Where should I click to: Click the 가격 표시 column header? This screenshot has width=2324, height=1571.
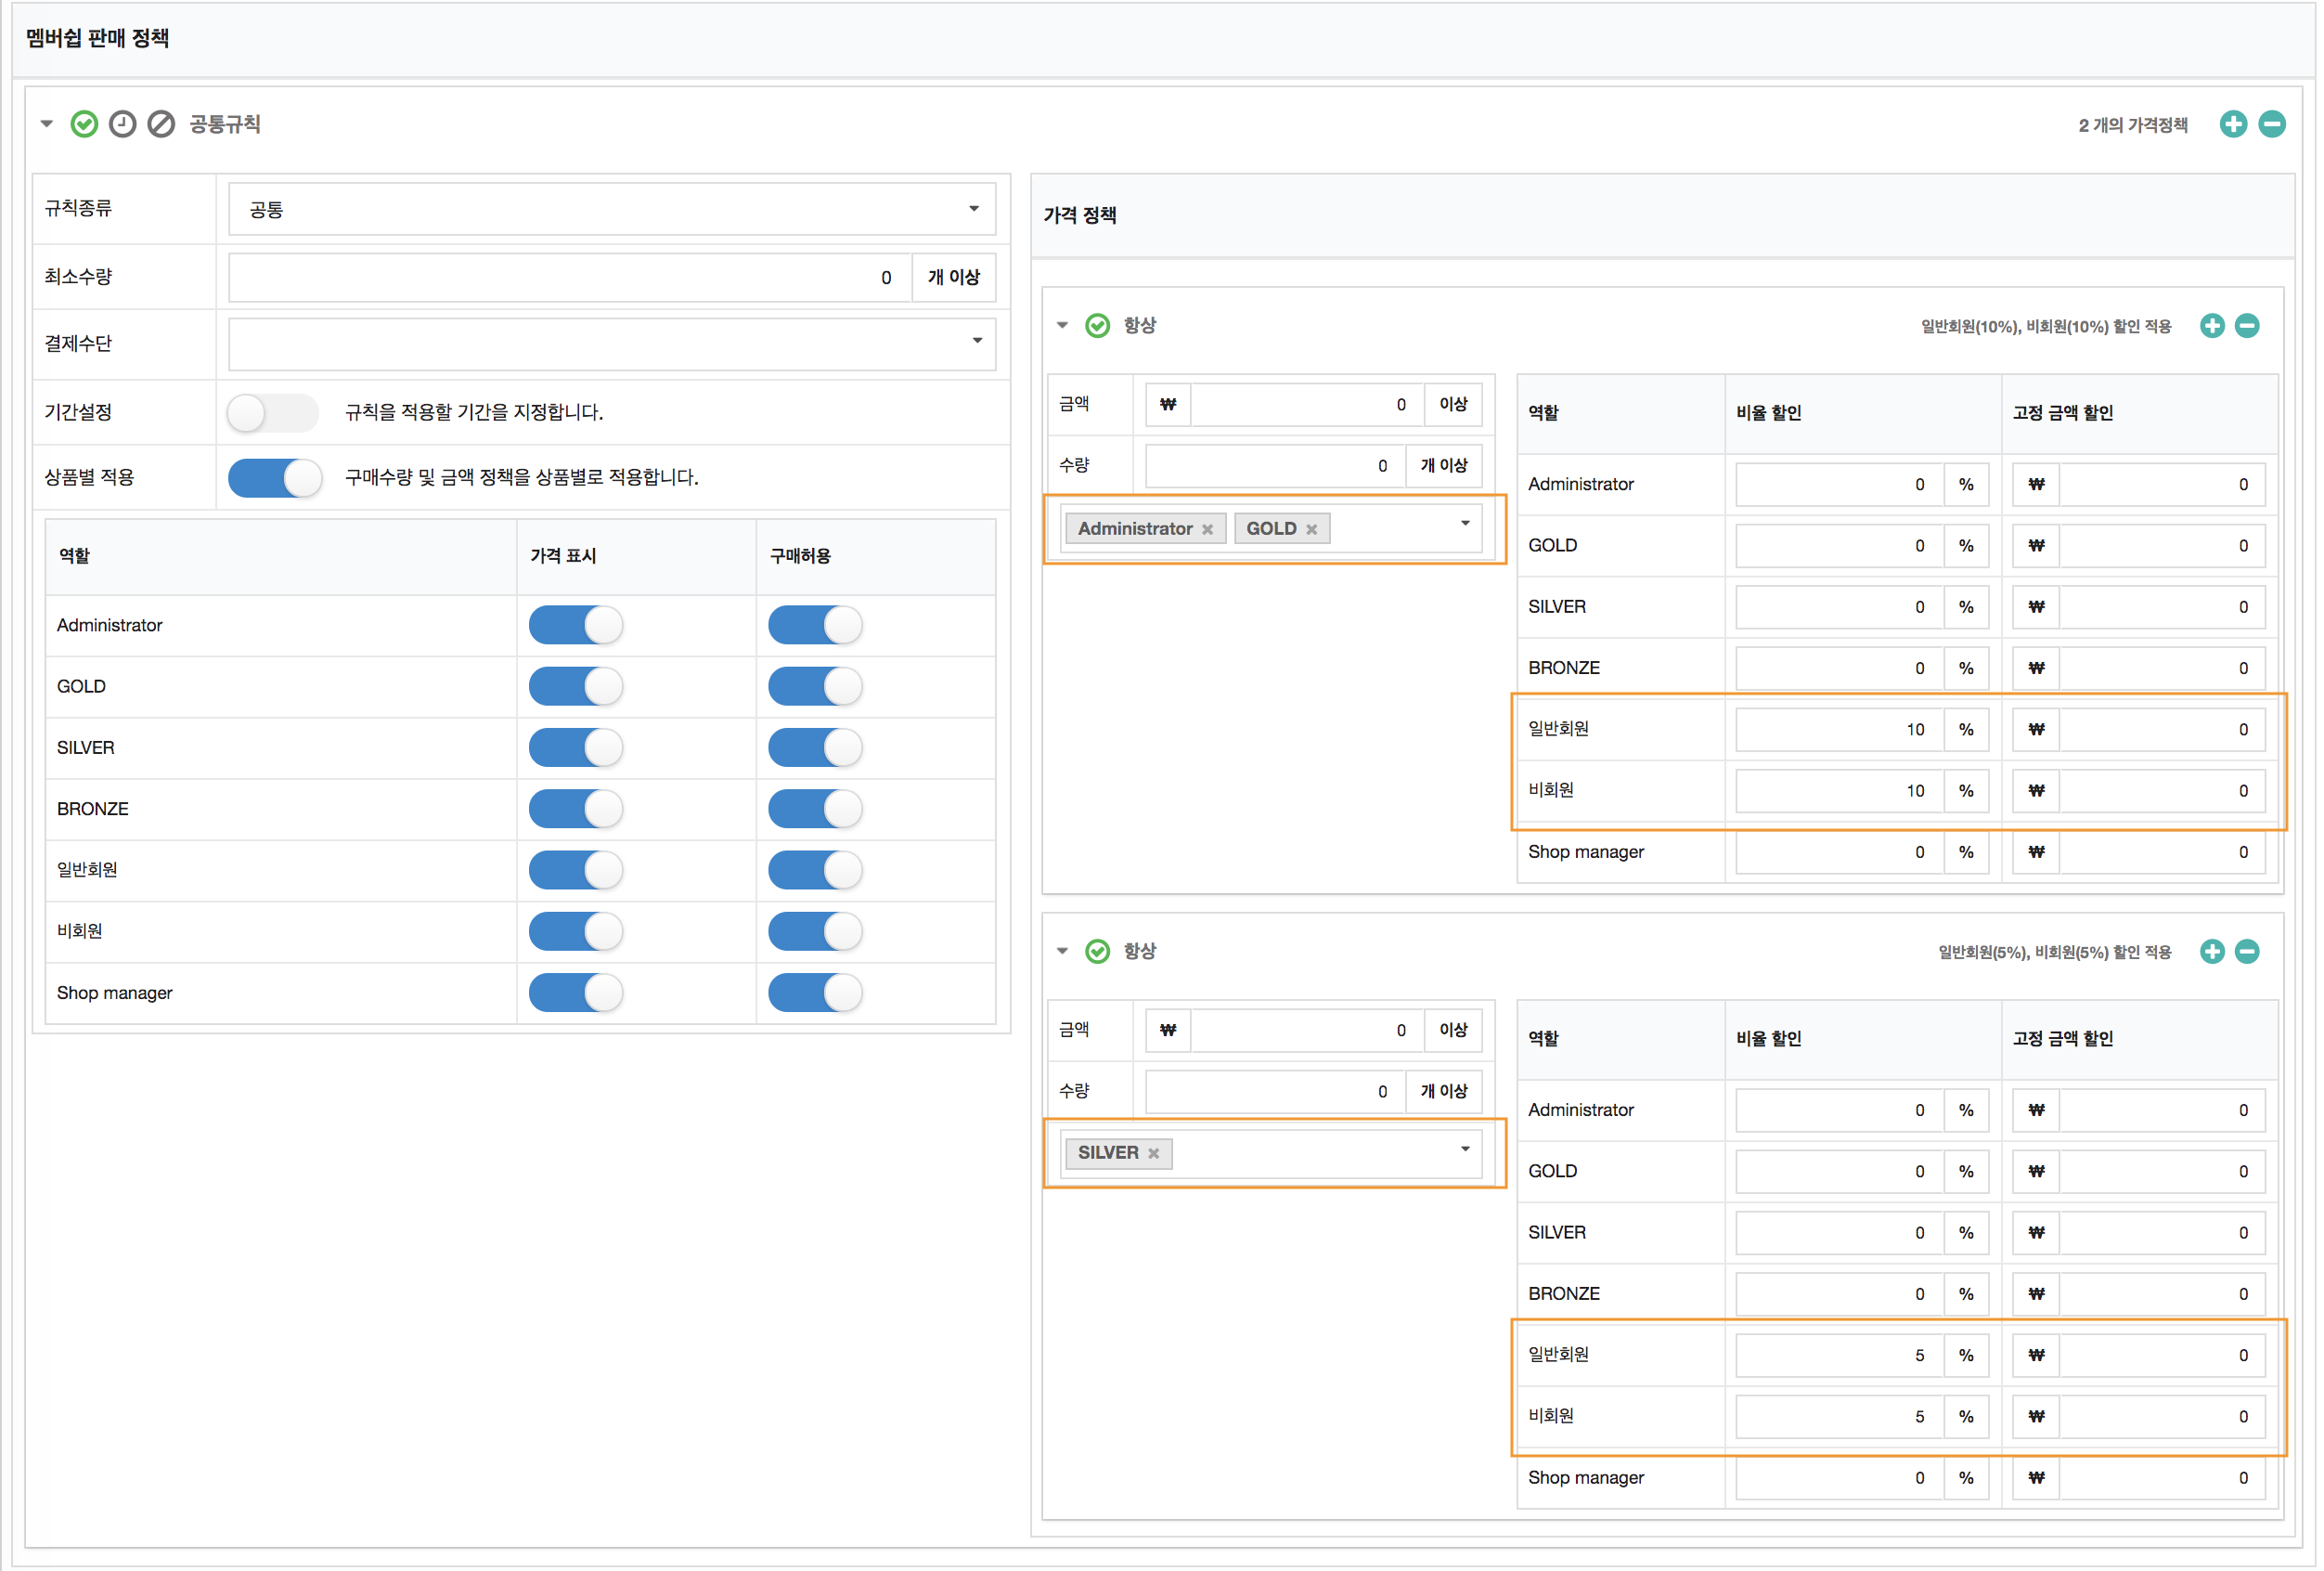point(563,555)
